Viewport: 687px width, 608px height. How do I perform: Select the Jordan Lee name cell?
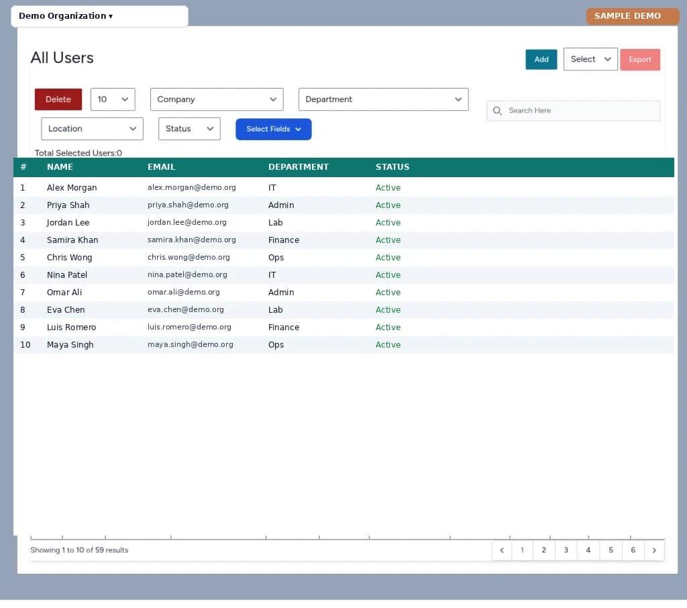[x=68, y=223]
